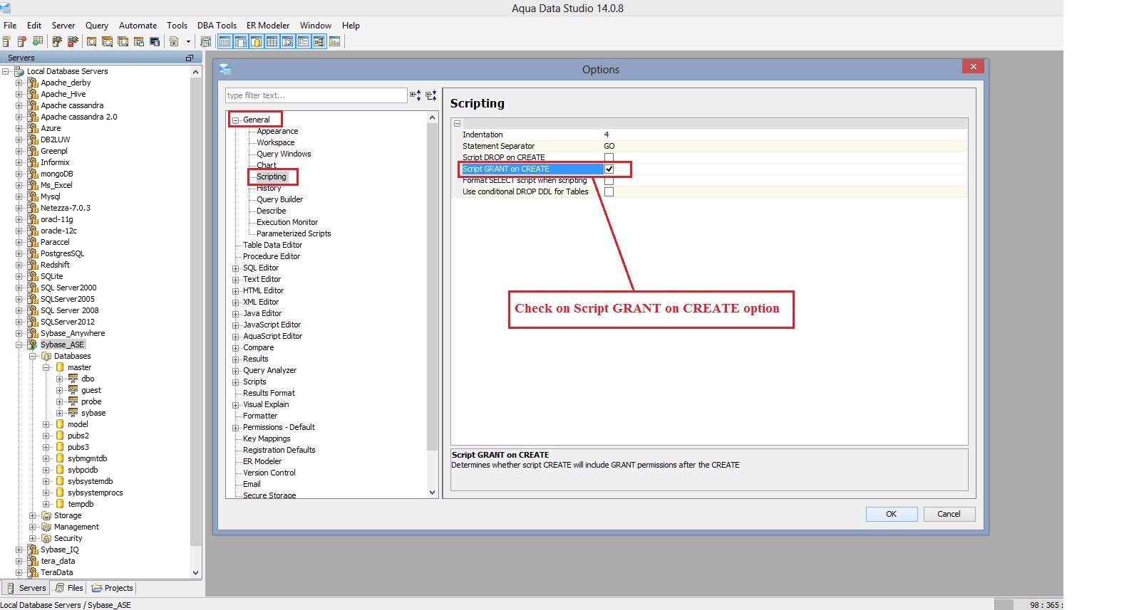Screen dimensions: 1124x610
Task: Expand the Compare options node
Action: [x=236, y=348]
